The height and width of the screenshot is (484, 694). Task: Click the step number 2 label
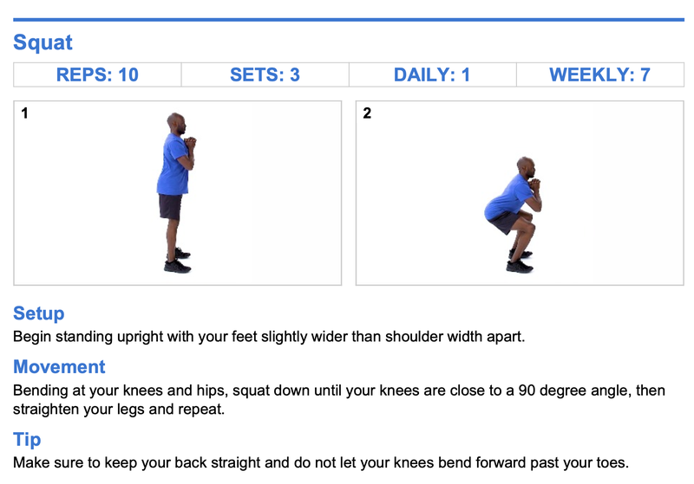click(x=367, y=113)
